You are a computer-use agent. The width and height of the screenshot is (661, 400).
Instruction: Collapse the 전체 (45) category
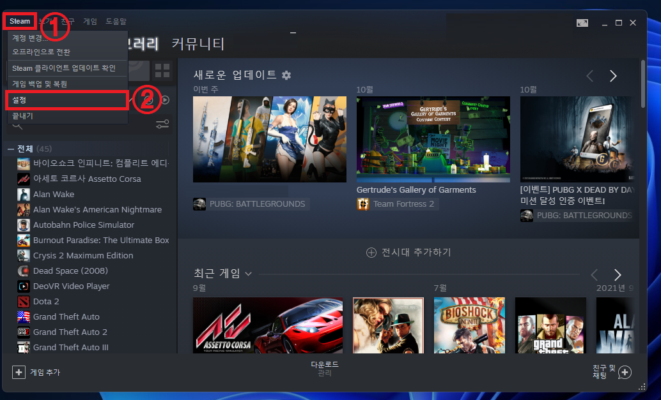tap(11, 149)
